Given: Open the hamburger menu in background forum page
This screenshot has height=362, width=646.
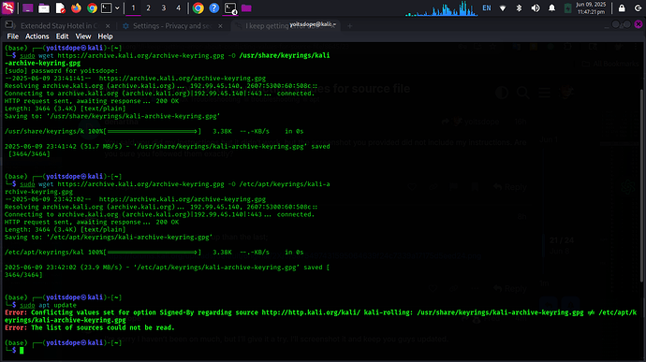Looking at the screenshot, I should coord(544,93).
